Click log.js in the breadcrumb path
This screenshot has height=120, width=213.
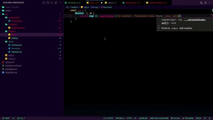coord(85,7)
